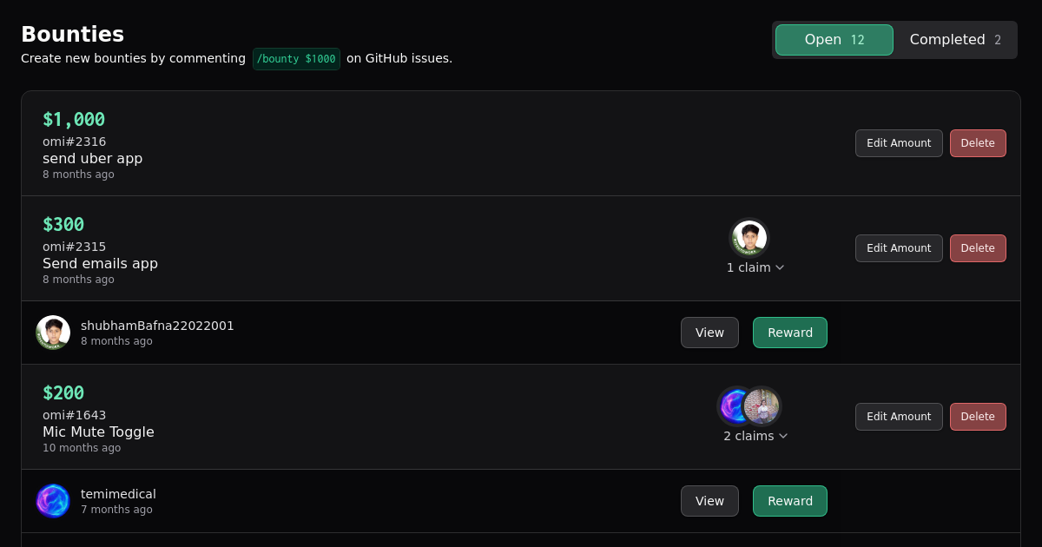View temimedical's claim

click(x=709, y=501)
